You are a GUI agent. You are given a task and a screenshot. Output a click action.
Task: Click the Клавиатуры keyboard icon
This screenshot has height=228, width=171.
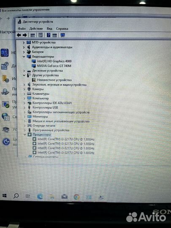click(29, 94)
